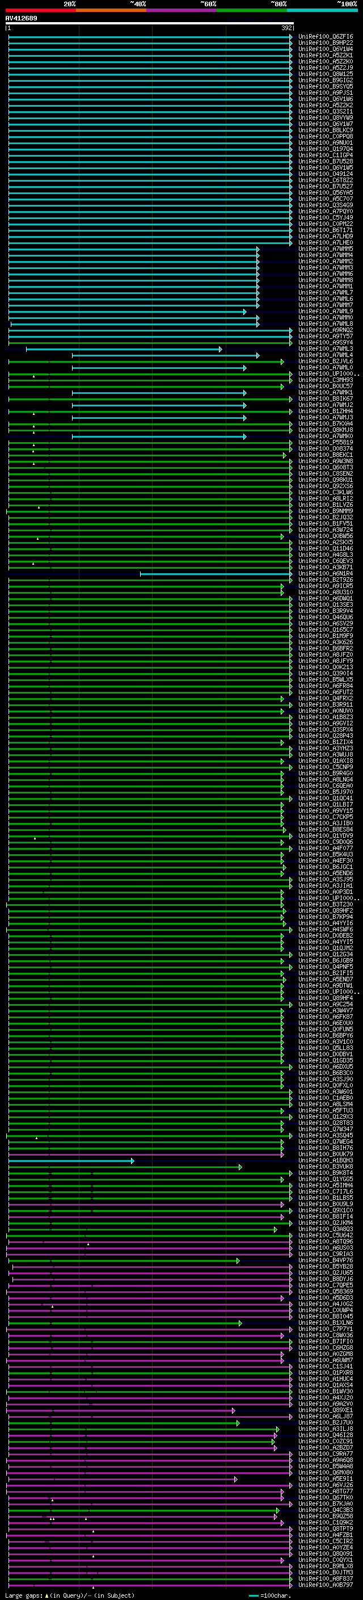Click the orange ~40% identity legend segment
363x1600 pixels.
point(111,10)
